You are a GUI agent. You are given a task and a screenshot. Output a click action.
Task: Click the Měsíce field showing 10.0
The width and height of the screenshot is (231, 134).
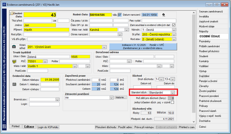171,113
